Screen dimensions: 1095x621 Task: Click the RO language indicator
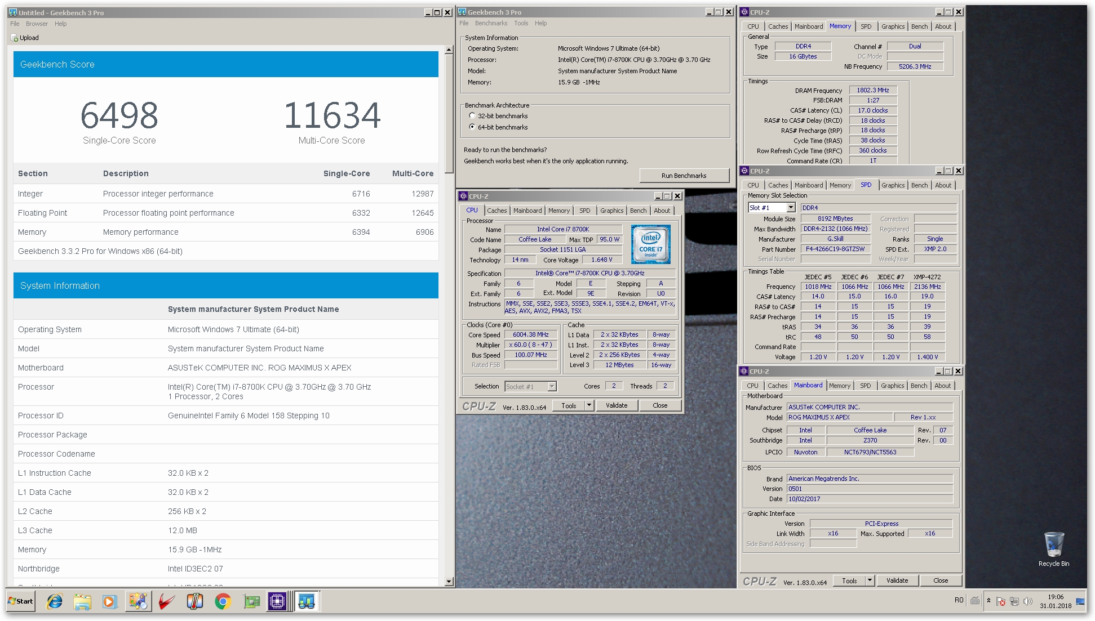pyautogui.click(x=959, y=601)
